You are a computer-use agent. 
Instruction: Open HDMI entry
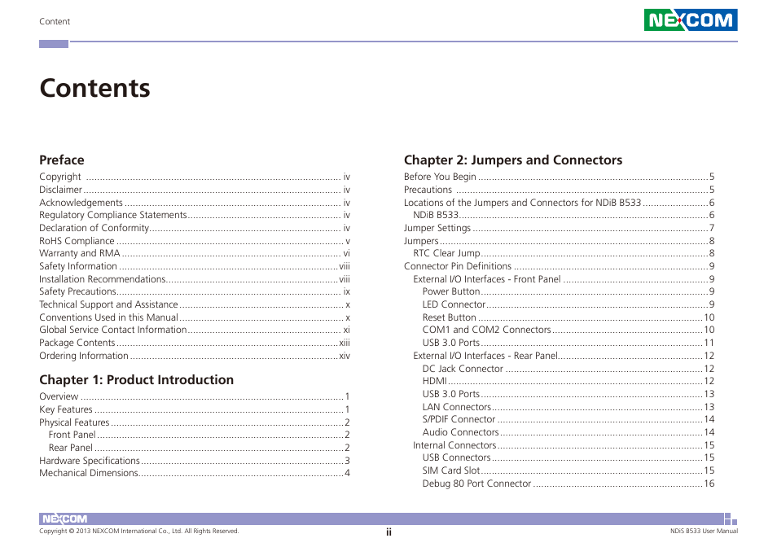click(x=568, y=381)
